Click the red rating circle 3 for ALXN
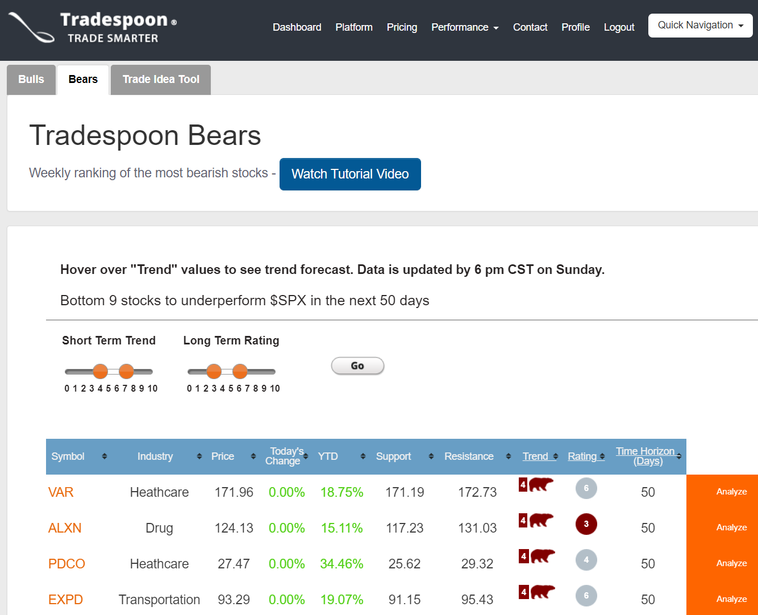Image resolution: width=758 pixels, height=615 pixels. pos(586,524)
